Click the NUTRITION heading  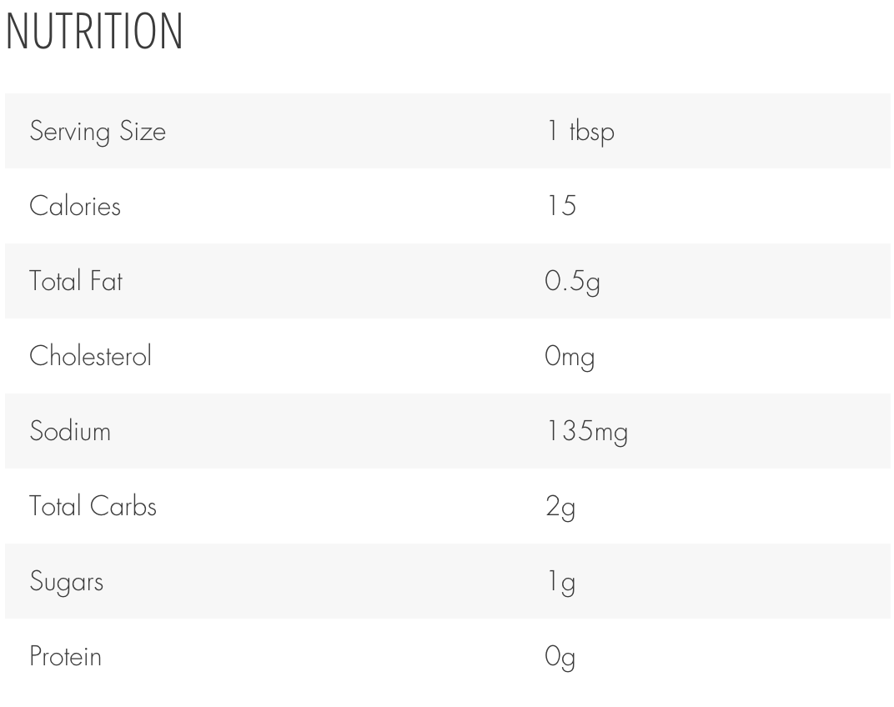click(x=94, y=32)
